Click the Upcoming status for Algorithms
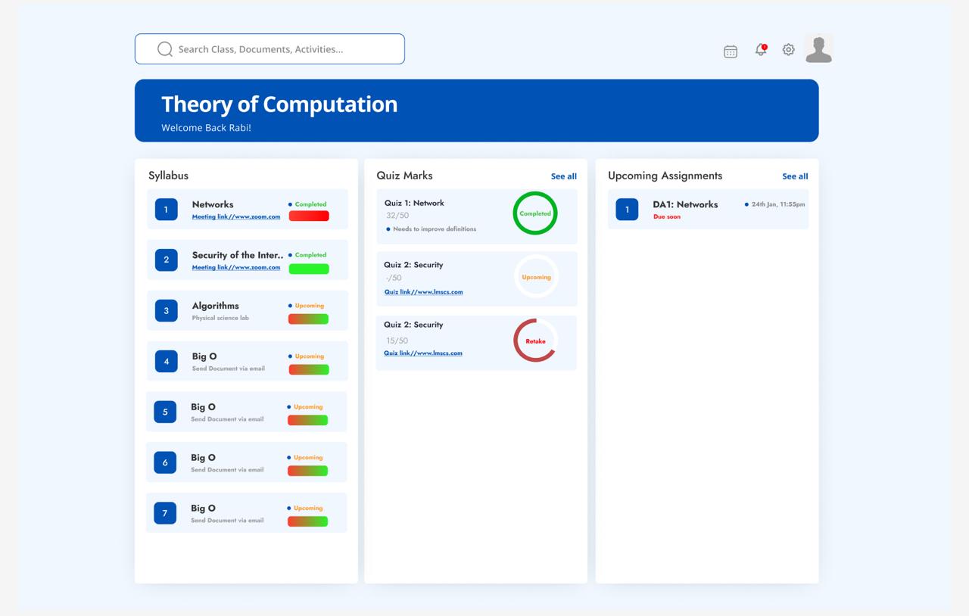Viewport: 969px width, 616px height. pyautogui.click(x=310, y=306)
